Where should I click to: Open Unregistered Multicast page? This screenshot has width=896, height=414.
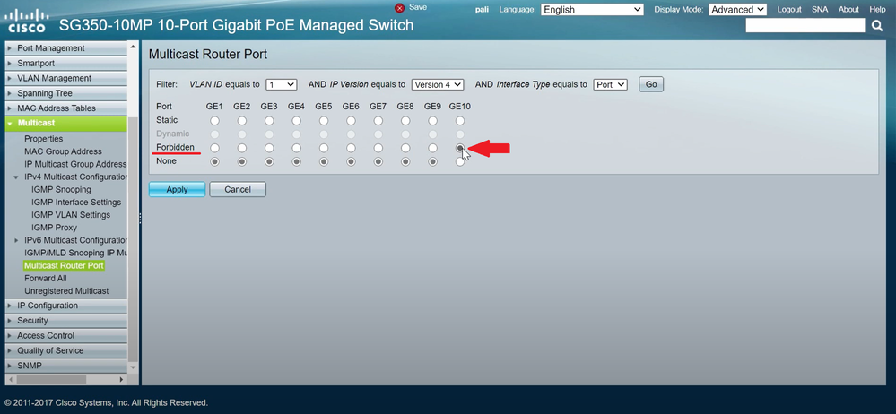pos(66,290)
